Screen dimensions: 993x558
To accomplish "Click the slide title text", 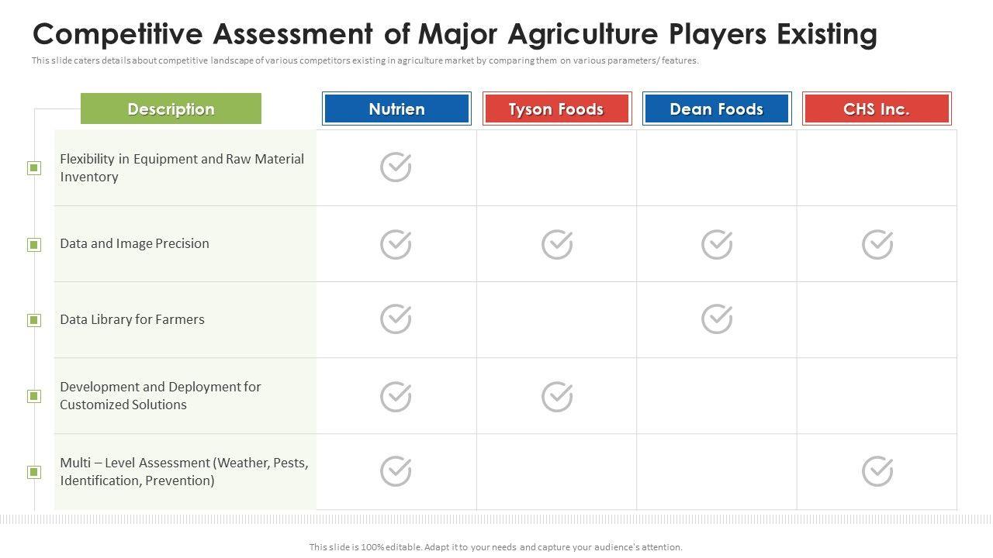I will click(x=455, y=35).
